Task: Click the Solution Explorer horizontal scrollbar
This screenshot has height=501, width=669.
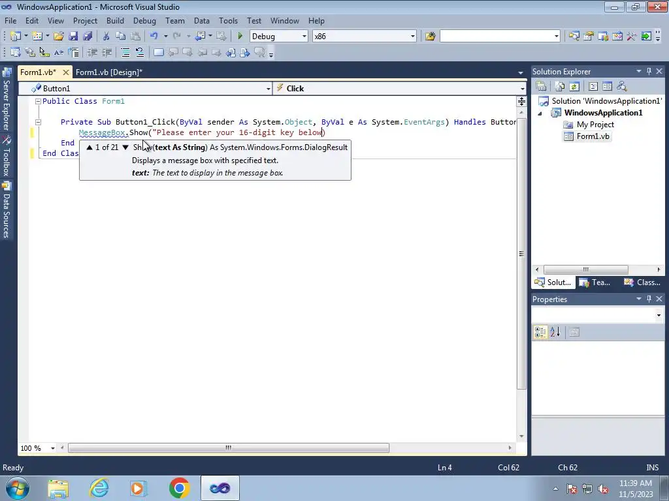Action: coord(585,269)
